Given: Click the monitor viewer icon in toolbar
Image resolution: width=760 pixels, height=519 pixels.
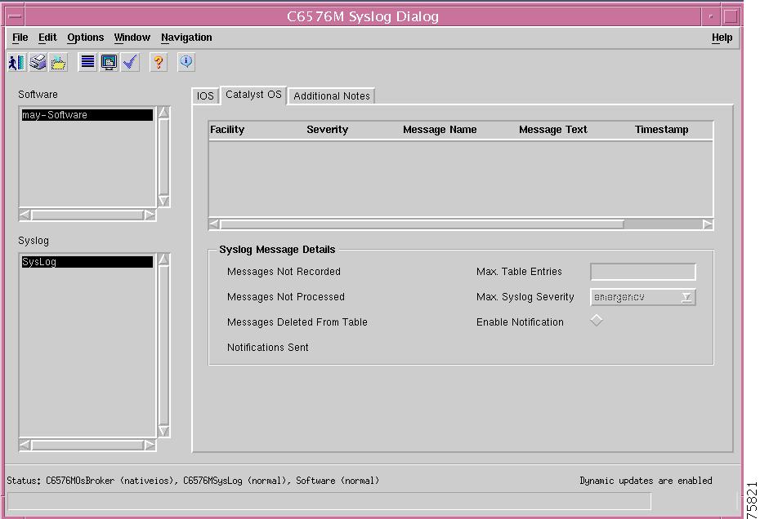Looking at the screenshot, I should click(x=109, y=63).
